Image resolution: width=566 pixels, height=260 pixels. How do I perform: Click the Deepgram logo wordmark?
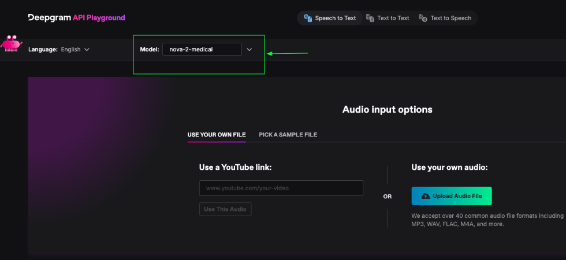click(49, 18)
